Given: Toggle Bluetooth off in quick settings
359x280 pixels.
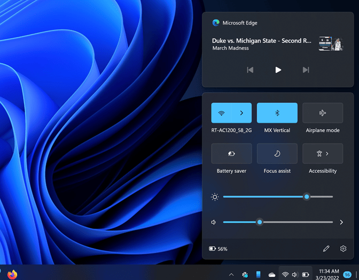Looking at the screenshot, I should pos(277,113).
